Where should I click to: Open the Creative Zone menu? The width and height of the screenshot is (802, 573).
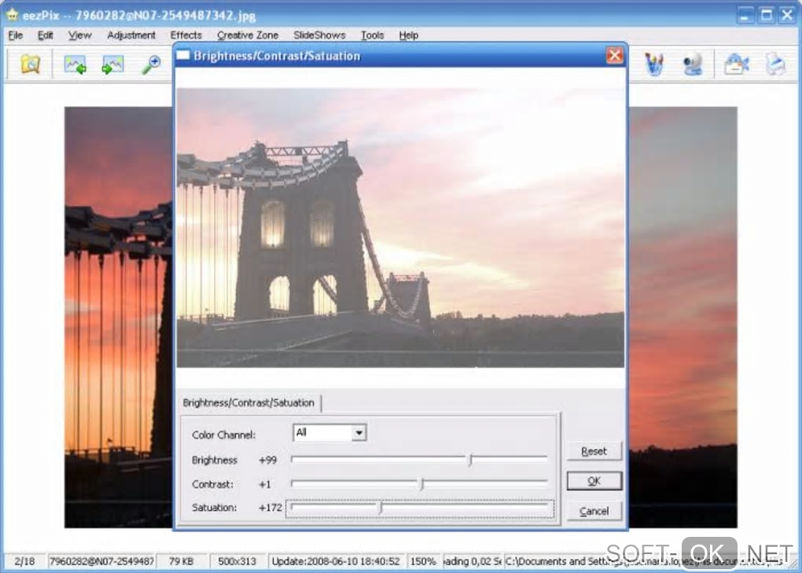(248, 35)
